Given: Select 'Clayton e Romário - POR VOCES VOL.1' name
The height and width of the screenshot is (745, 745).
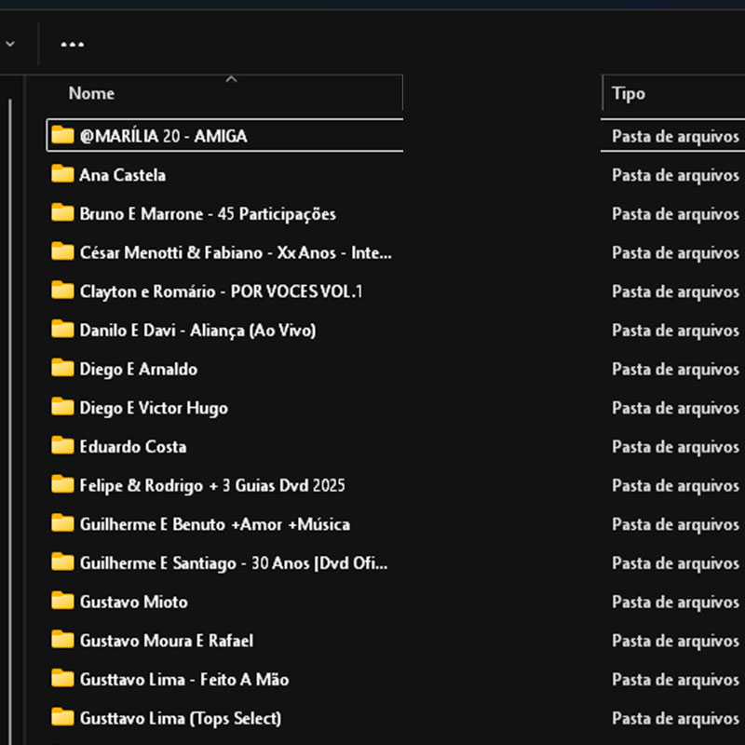Looking at the screenshot, I should (x=221, y=291).
